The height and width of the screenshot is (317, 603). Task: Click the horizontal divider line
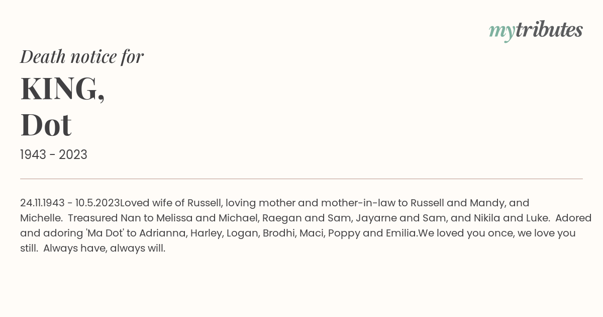tap(301, 179)
